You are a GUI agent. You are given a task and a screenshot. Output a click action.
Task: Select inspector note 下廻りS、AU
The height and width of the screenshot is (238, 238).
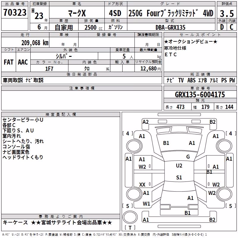18,131
